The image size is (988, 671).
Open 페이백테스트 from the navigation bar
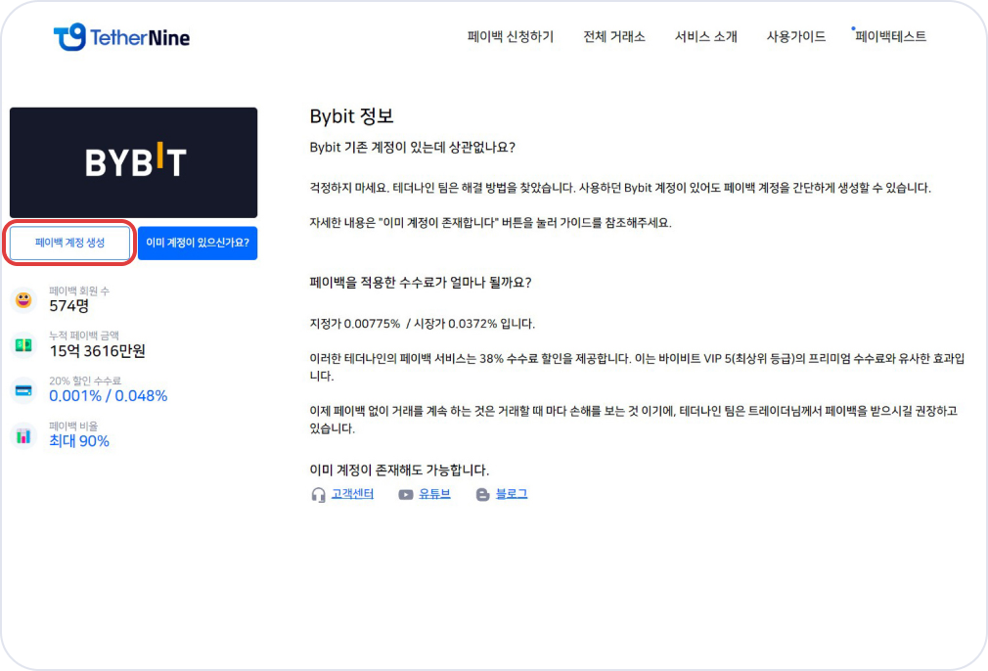pos(890,37)
